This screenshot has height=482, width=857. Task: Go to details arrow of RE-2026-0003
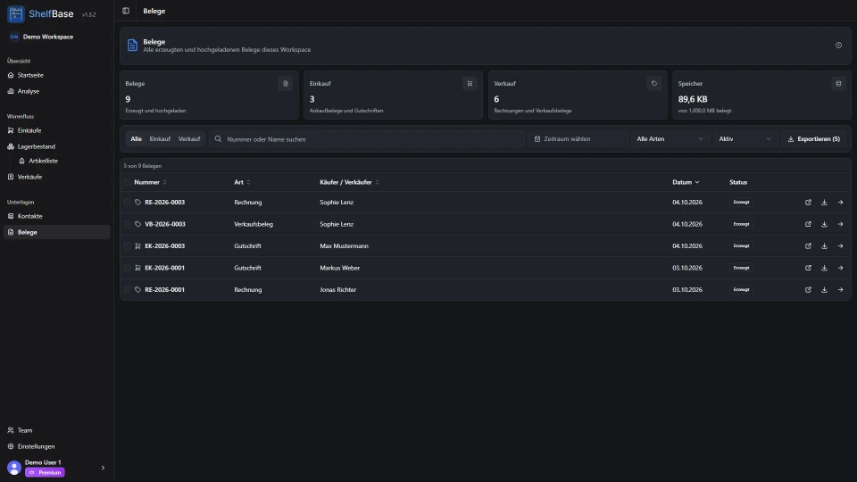click(841, 203)
